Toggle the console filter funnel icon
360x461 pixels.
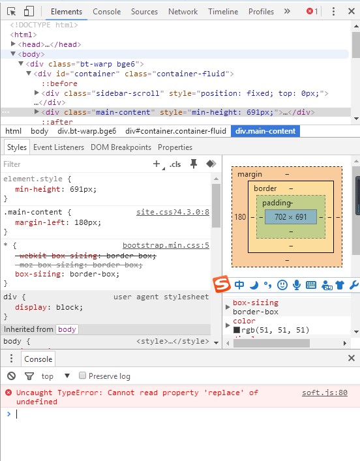pyautogui.click(x=29, y=376)
